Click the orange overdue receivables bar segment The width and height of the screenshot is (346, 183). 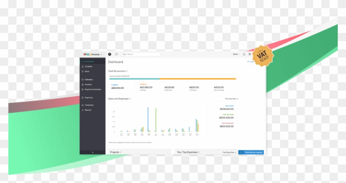click(x=198, y=79)
